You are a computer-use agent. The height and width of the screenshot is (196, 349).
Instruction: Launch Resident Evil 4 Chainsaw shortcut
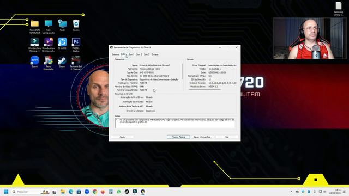[x=76, y=63]
